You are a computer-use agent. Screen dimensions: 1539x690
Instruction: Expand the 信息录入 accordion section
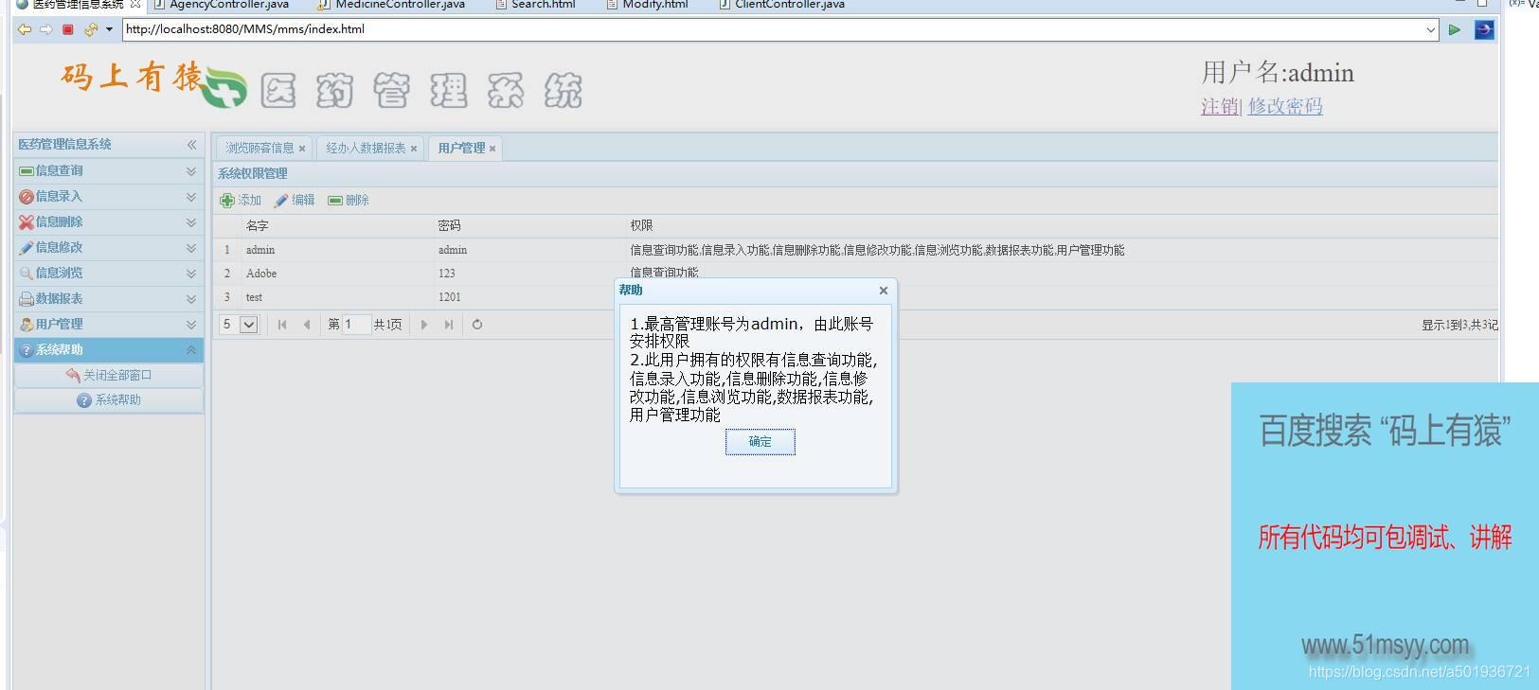[x=190, y=197]
